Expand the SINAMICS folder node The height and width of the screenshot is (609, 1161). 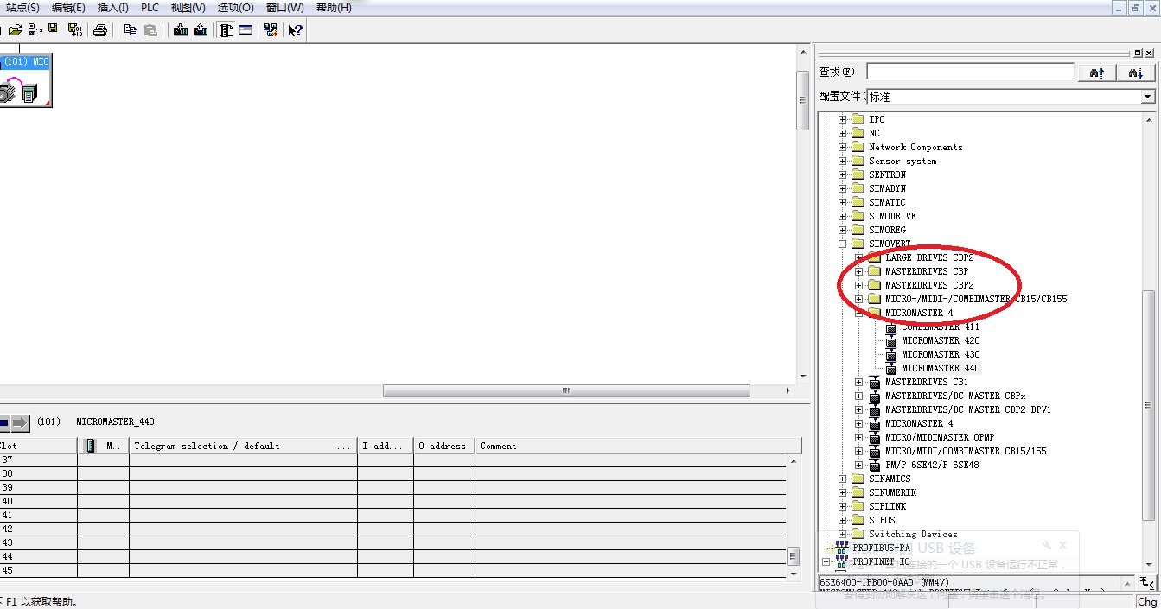[842, 479]
